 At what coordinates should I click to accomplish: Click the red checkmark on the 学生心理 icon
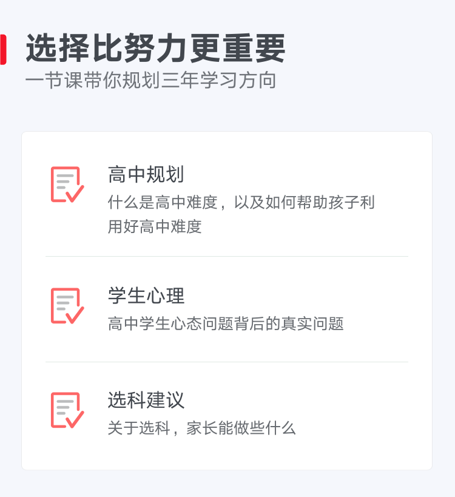[75, 316]
